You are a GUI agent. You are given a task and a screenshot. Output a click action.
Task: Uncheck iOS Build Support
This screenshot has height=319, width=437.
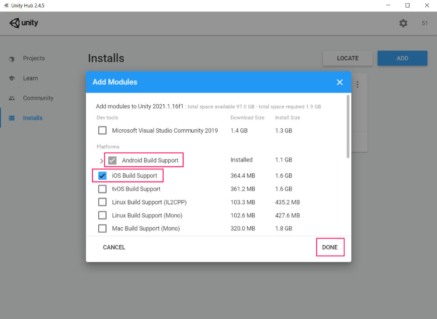pos(102,175)
